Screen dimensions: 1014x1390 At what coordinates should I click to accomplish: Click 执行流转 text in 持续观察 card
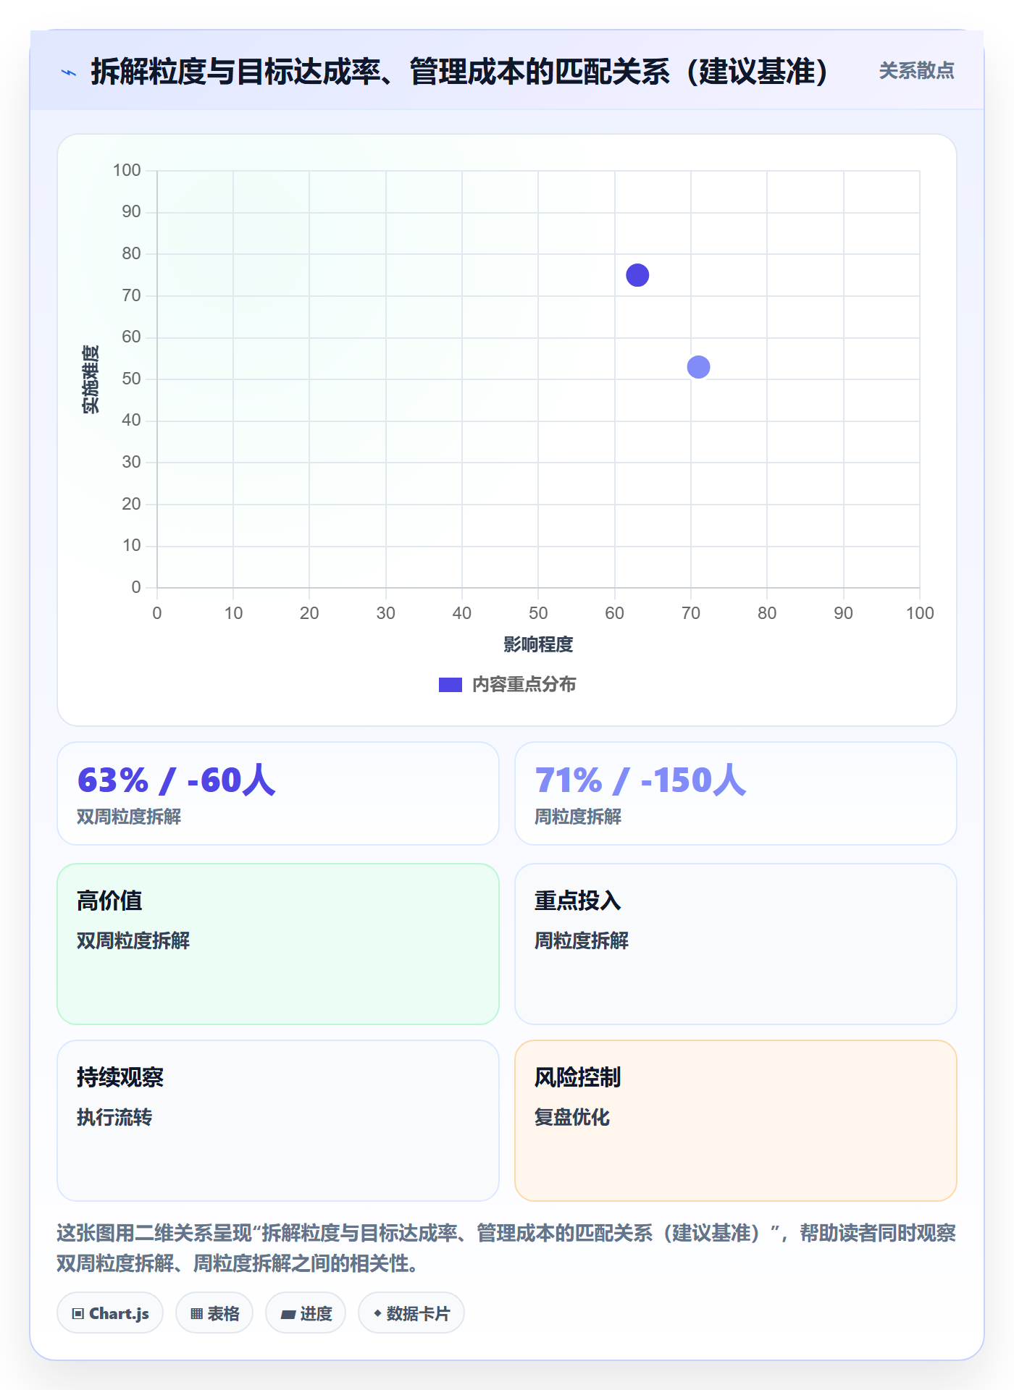(114, 1117)
